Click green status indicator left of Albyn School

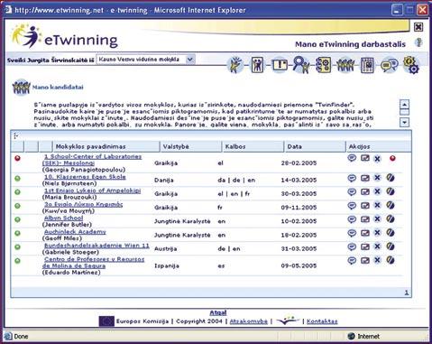point(17,219)
